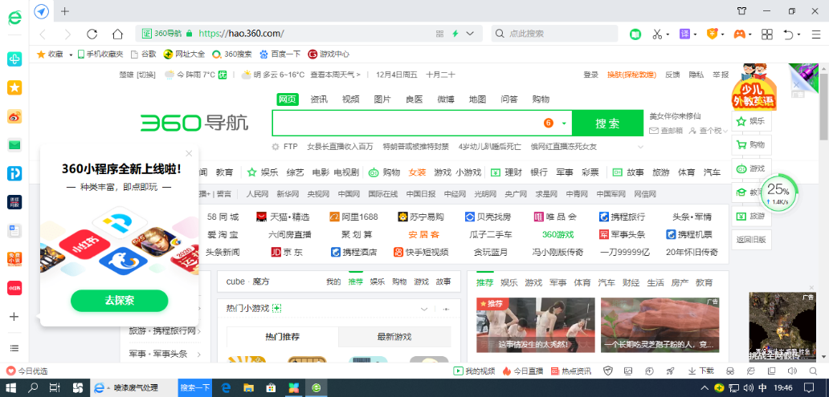Select the 娱乐 tab in news feed
The width and height of the screenshot is (829, 397).
pos(509,282)
